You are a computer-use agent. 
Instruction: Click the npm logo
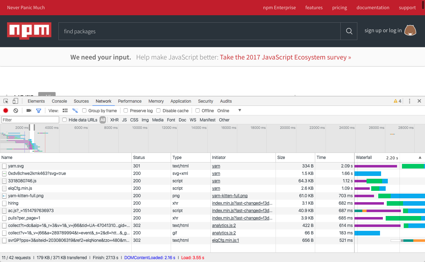[x=29, y=30]
